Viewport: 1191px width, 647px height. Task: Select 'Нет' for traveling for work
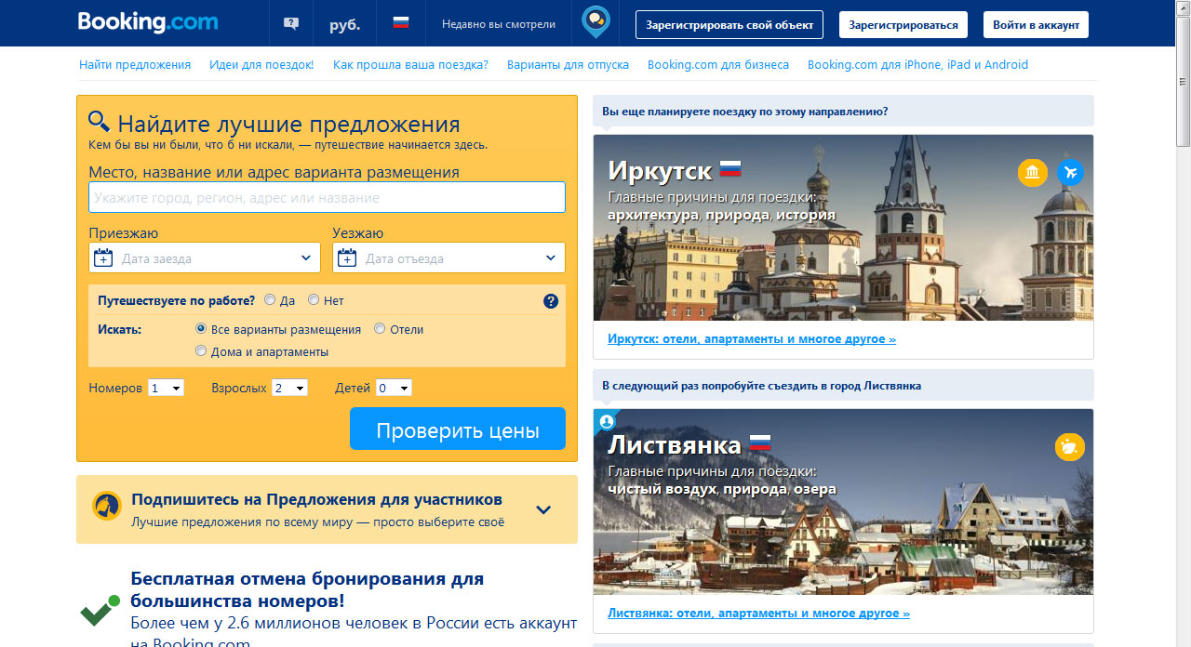coord(314,300)
